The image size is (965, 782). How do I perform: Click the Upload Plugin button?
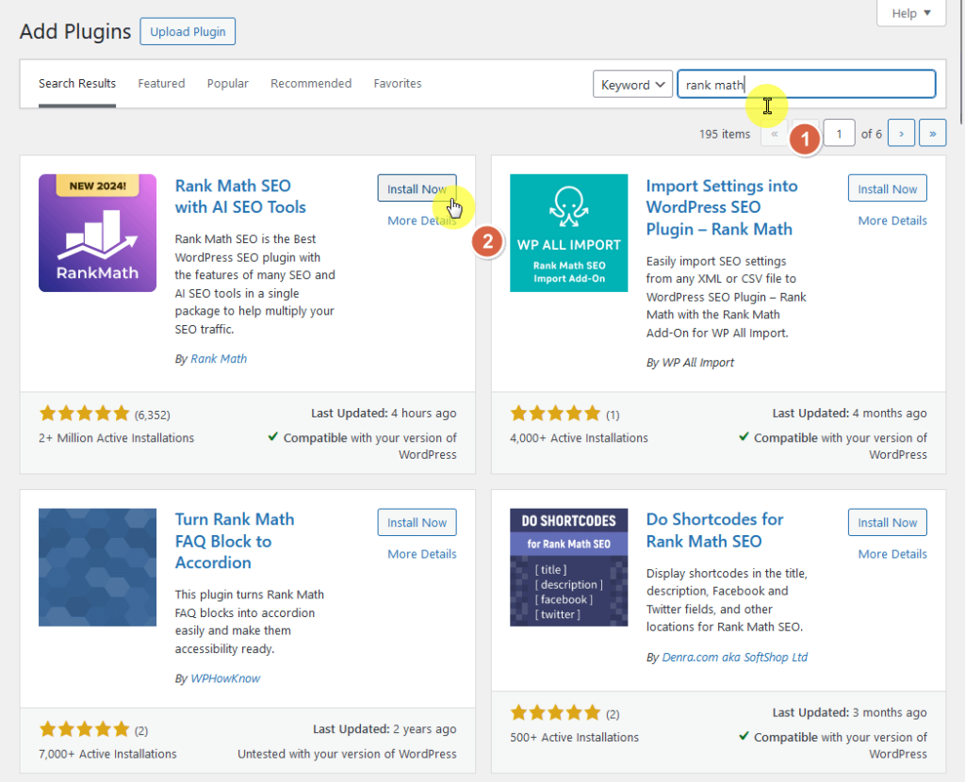188,31
